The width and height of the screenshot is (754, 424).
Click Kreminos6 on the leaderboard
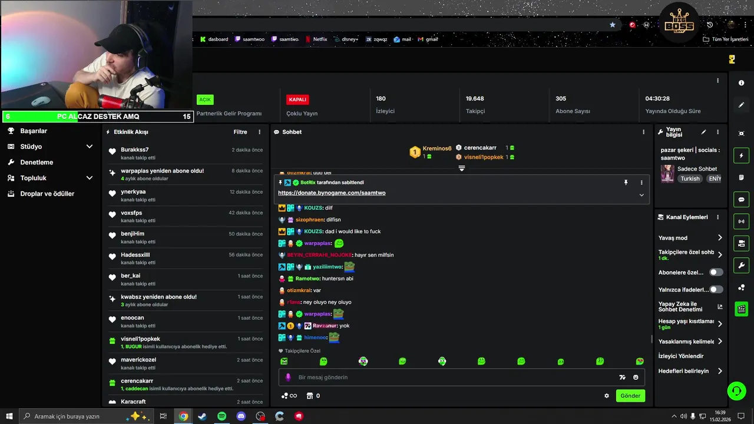pos(437,148)
